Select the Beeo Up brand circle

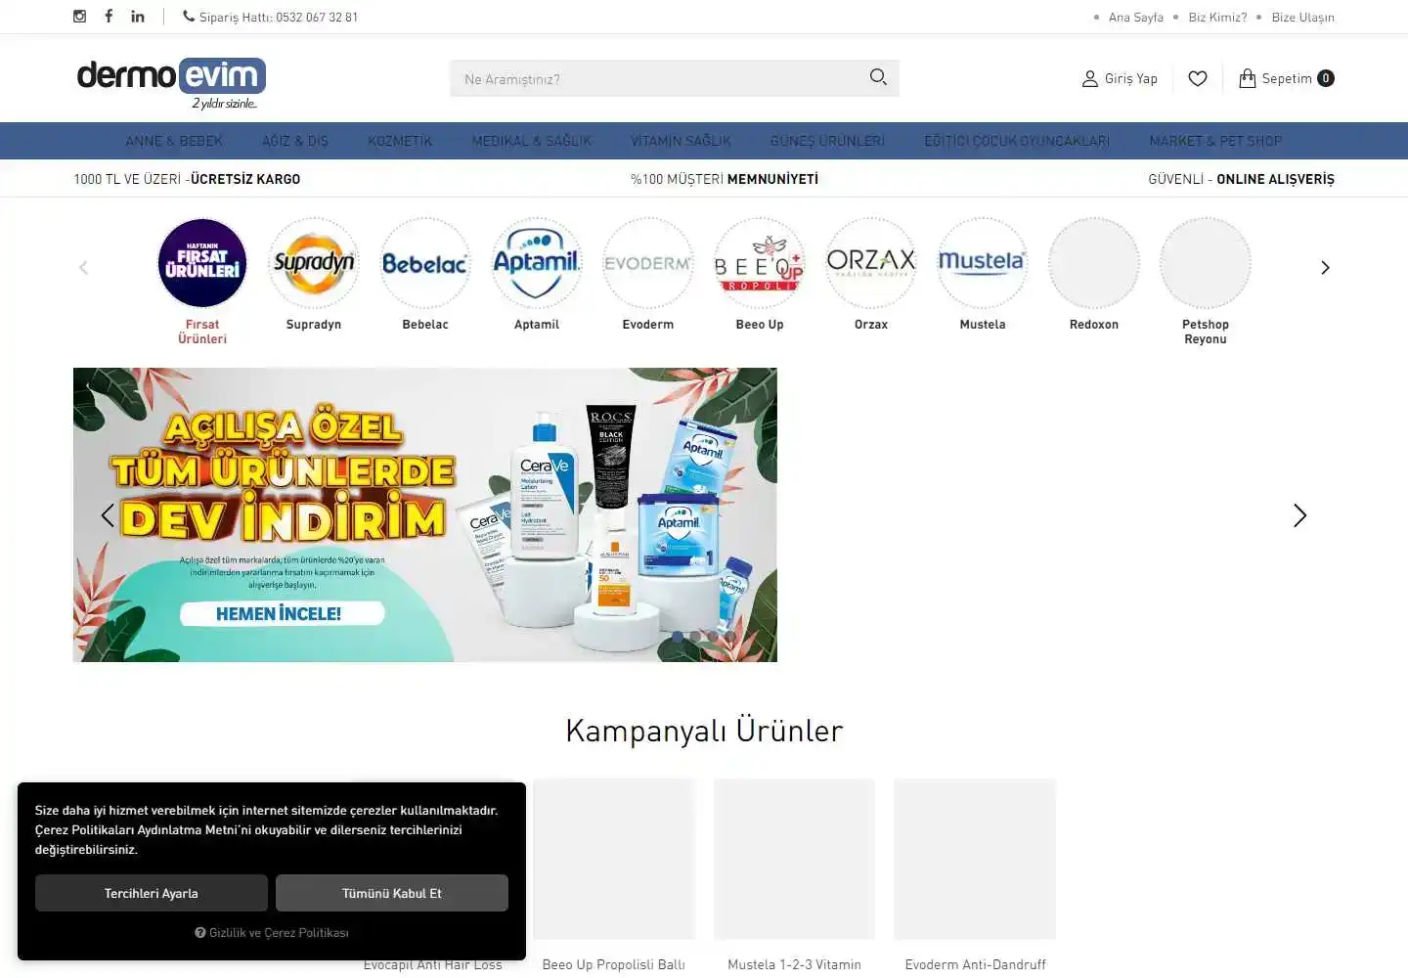[760, 263]
